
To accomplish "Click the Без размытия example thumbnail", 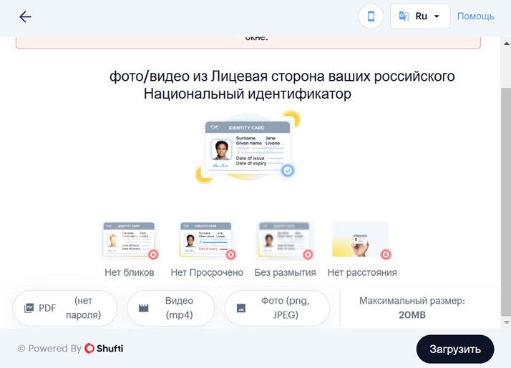I will (283, 239).
